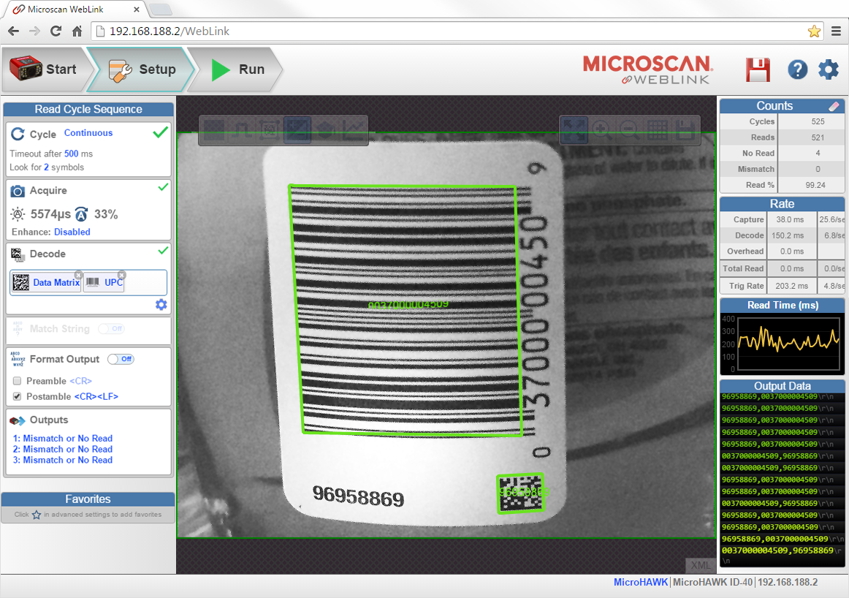Select the highlighted image toolbar icon
The width and height of the screenshot is (849, 598).
click(297, 130)
